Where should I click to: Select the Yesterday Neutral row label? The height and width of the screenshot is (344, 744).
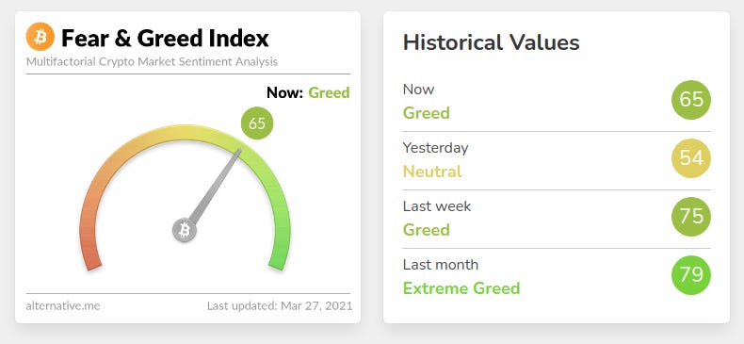point(436,159)
